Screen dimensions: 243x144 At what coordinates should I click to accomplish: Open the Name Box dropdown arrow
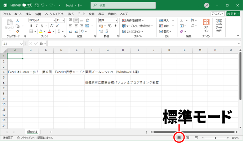point(21,44)
